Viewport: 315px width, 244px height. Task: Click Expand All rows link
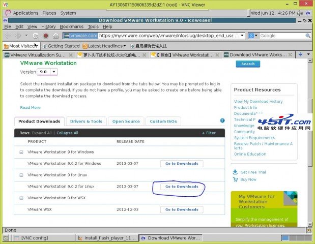pos(42,133)
